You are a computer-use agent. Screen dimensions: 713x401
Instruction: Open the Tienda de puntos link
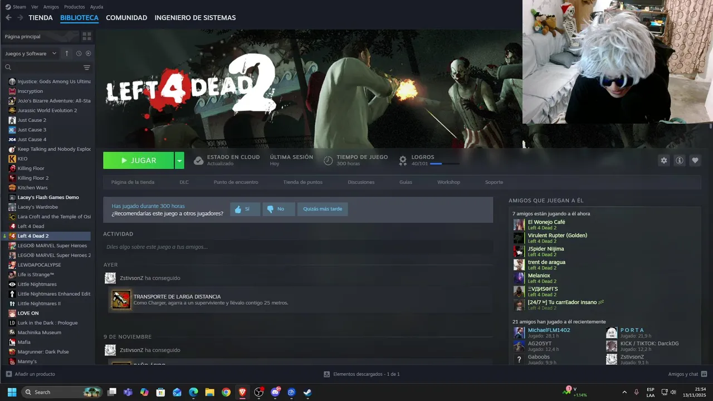coord(302,182)
